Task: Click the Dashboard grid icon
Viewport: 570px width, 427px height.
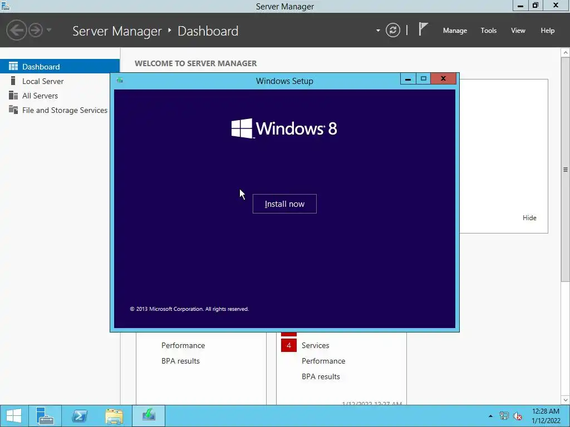Action: click(x=13, y=66)
